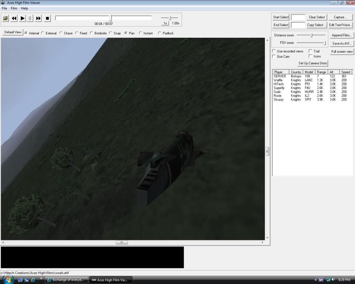Screen dimensions: 355x284
Task: Toggle the Gun Cam checkbox
Action: (x=274, y=57)
